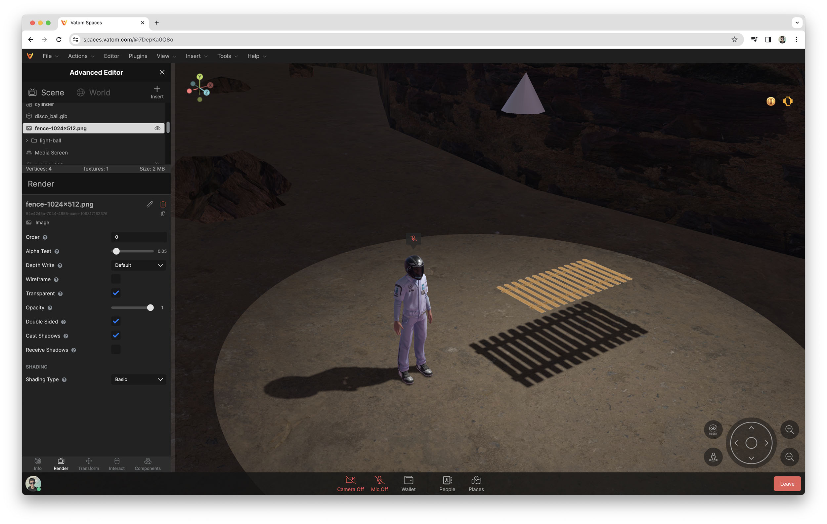The height and width of the screenshot is (524, 827).
Task: Open the Places panel
Action: coord(476,484)
